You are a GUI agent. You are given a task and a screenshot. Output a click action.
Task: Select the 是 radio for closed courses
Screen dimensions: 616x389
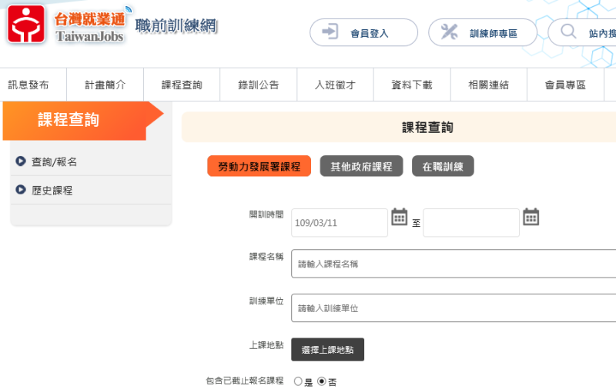(x=298, y=381)
